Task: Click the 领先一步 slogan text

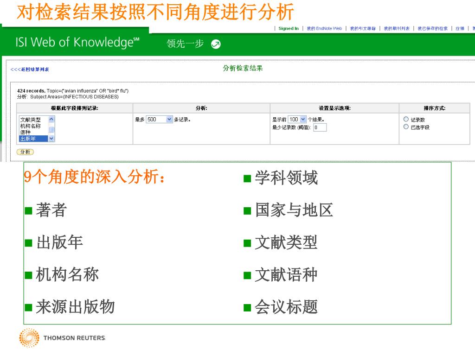Action: point(185,44)
